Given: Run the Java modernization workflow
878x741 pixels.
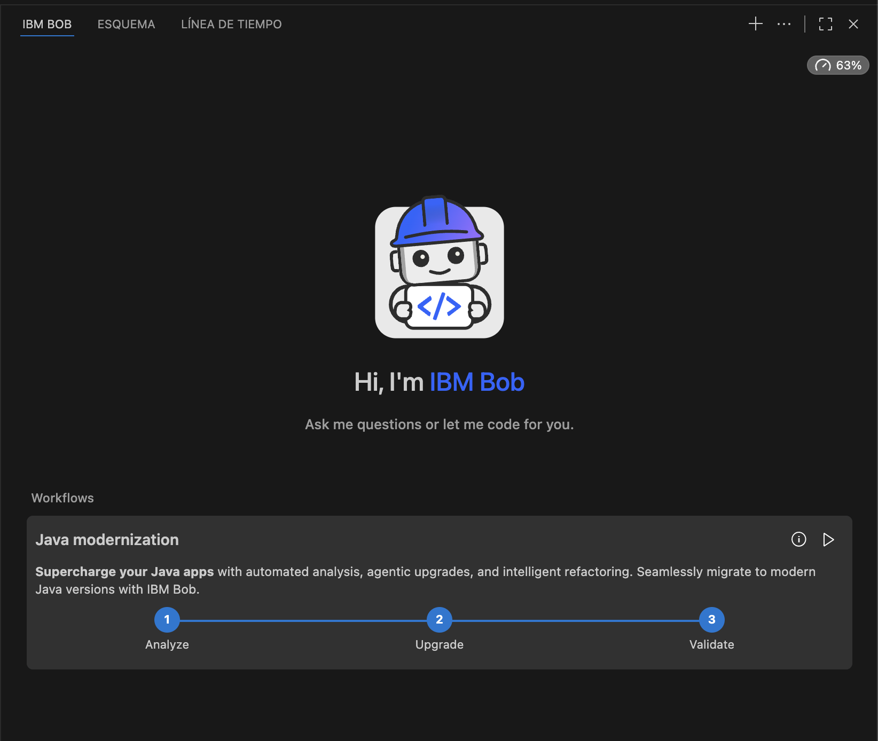Looking at the screenshot, I should pyautogui.click(x=828, y=539).
